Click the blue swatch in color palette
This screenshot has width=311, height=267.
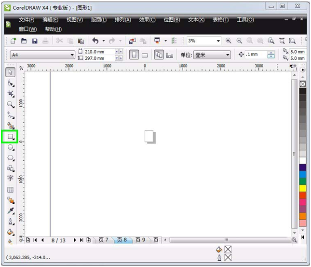(302, 174)
